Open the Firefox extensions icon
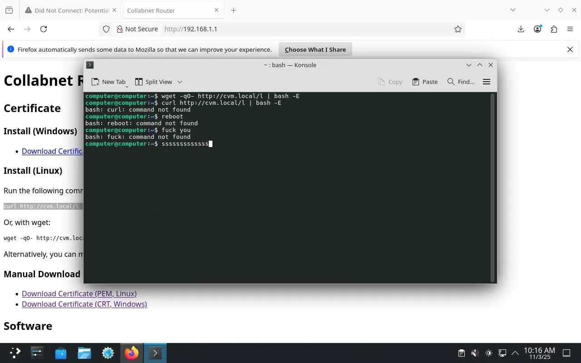581x363 pixels. 554,29
